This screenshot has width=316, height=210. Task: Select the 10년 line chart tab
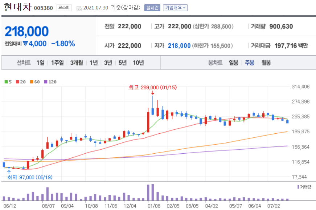[138, 63]
